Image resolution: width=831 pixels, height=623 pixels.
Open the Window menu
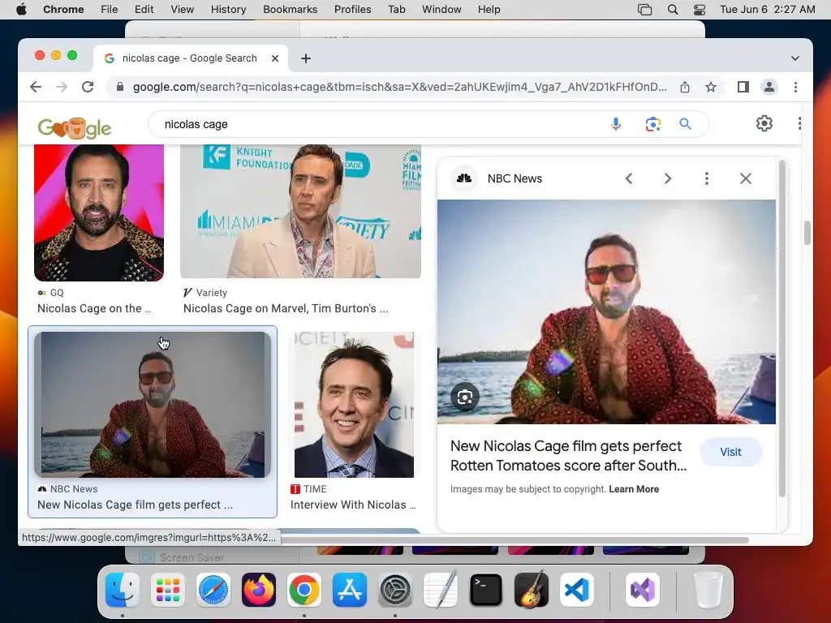(441, 10)
